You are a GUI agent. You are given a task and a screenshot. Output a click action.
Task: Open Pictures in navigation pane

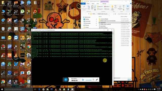(87, 25)
